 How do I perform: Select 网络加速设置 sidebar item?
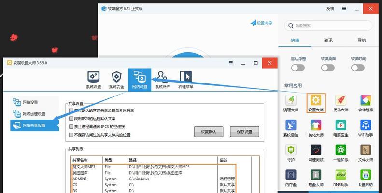point(35,114)
